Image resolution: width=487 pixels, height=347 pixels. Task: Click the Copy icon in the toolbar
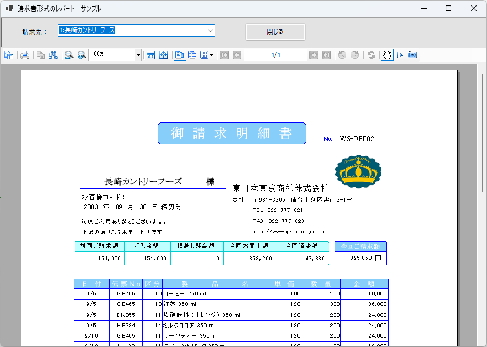tap(41, 55)
